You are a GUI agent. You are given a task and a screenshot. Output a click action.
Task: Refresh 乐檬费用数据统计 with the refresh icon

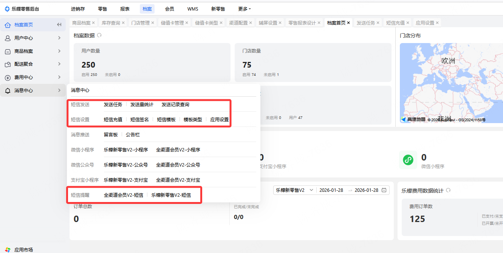click(448, 191)
